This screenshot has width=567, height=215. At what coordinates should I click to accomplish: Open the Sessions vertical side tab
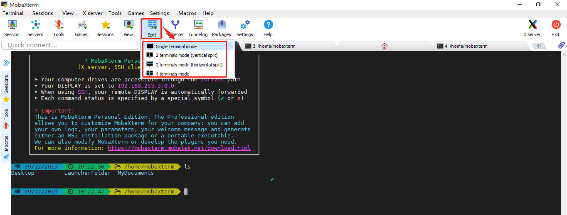(6, 88)
